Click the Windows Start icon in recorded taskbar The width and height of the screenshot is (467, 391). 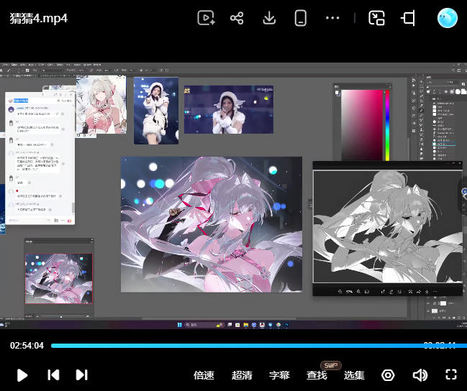180,325
